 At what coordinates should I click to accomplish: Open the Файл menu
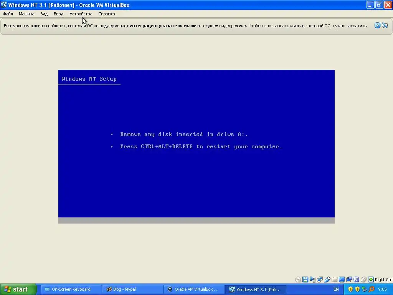point(8,14)
